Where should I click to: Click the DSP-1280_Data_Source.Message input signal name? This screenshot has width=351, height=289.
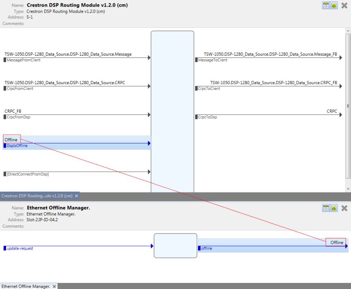68,54
